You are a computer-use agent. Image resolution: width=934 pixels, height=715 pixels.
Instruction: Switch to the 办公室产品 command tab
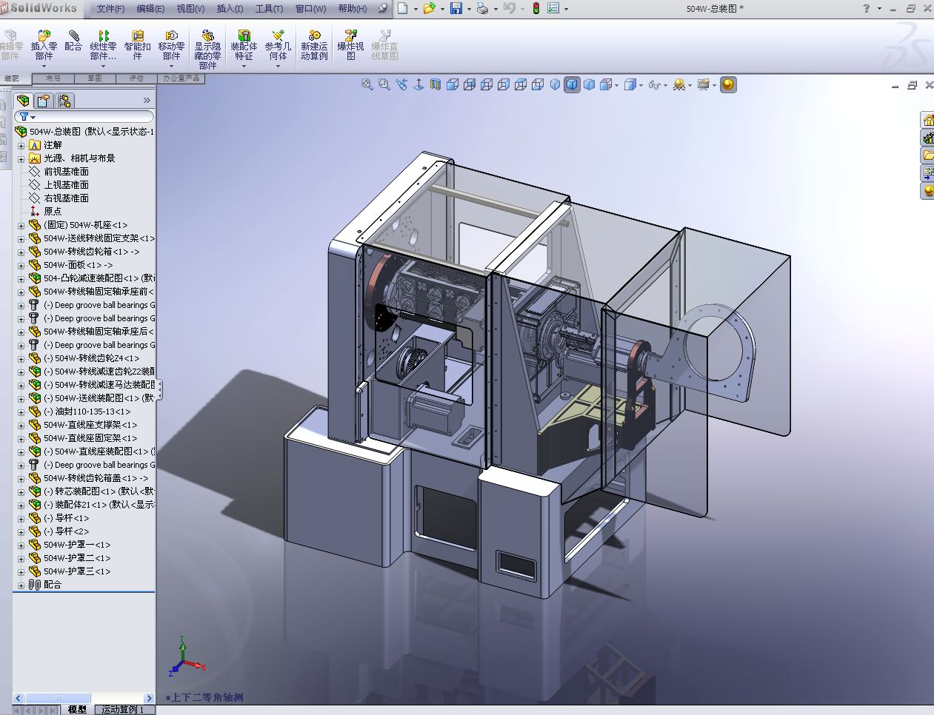[x=181, y=78]
